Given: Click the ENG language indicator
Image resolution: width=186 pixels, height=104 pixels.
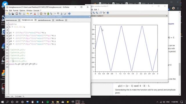Looking at the screenshot, I should [168, 102].
